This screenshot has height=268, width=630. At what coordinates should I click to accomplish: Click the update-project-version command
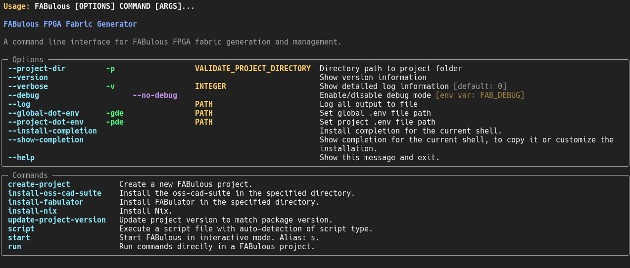(57, 220)
